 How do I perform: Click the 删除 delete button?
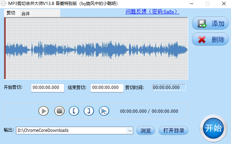tap(210, 39)
